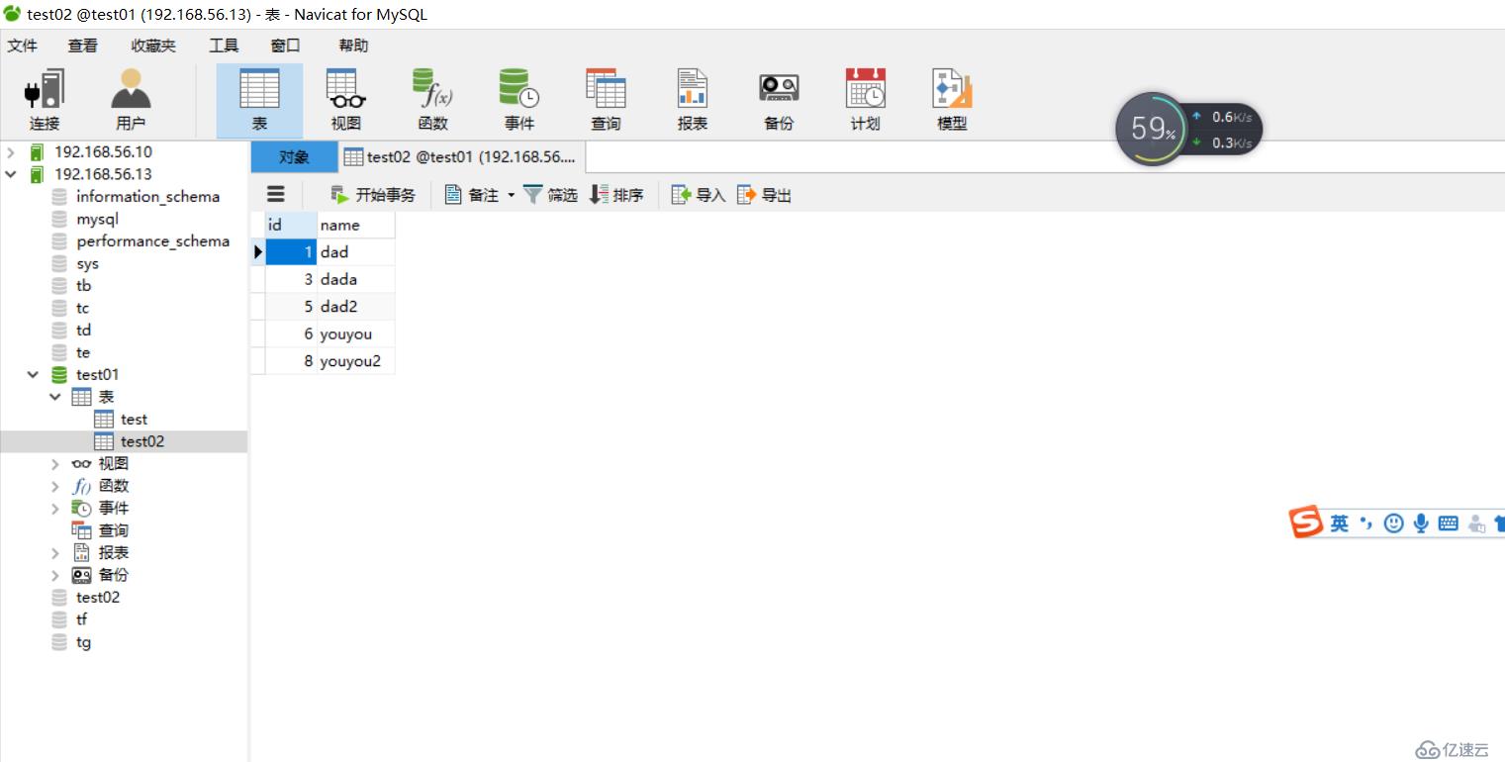The width and height of the screenshot is (1505, 762).
Task: Select the id cell with value 6
Action: (x=291, y=334)
